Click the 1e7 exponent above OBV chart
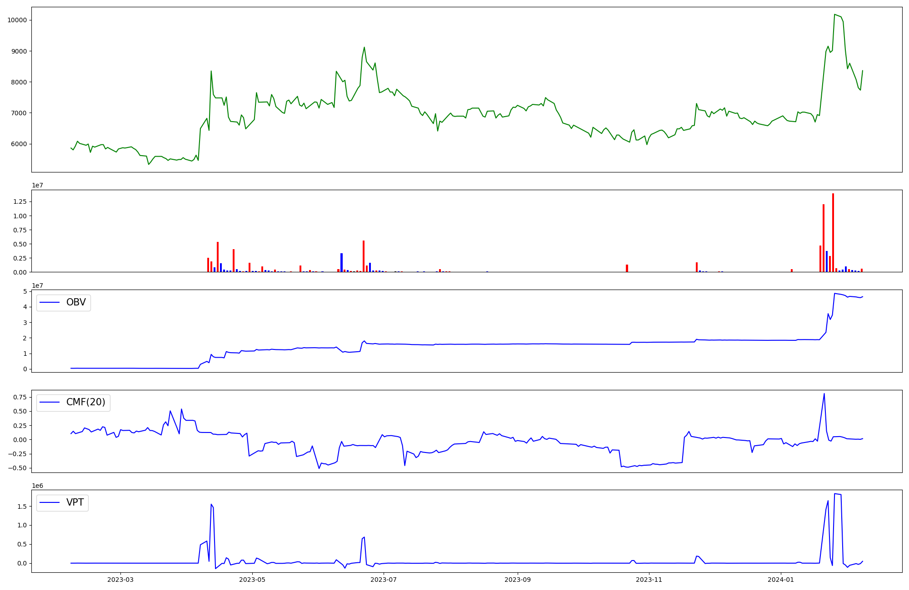 pos(37,285)
